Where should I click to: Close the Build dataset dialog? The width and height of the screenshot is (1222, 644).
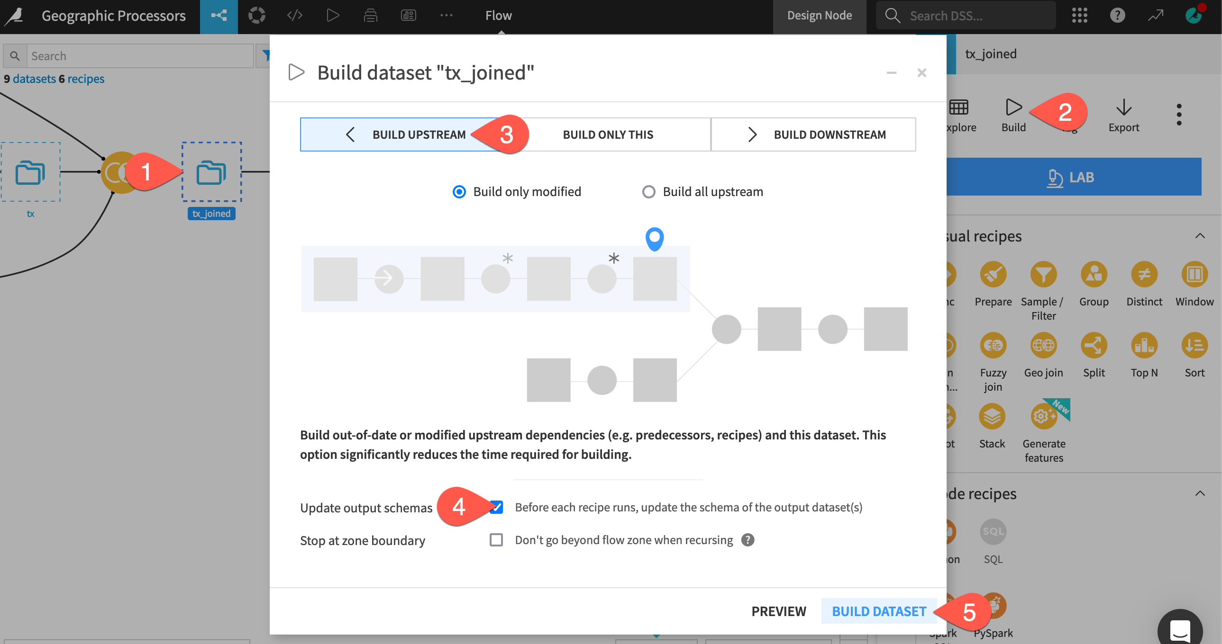pos(921,73)
